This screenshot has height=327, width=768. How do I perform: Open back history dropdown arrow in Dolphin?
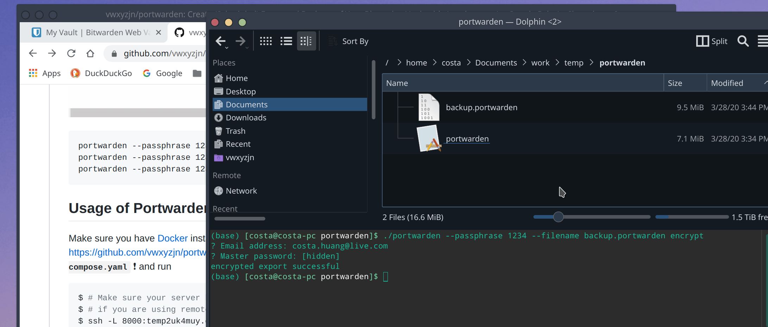(x=227, y=48)
